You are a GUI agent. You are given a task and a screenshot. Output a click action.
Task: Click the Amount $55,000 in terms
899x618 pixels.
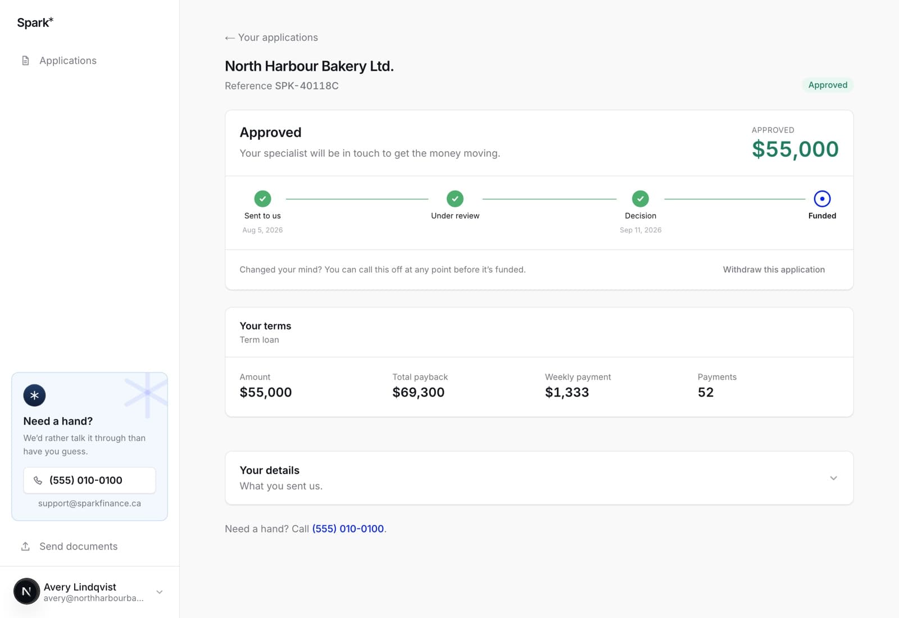(266, 392)
